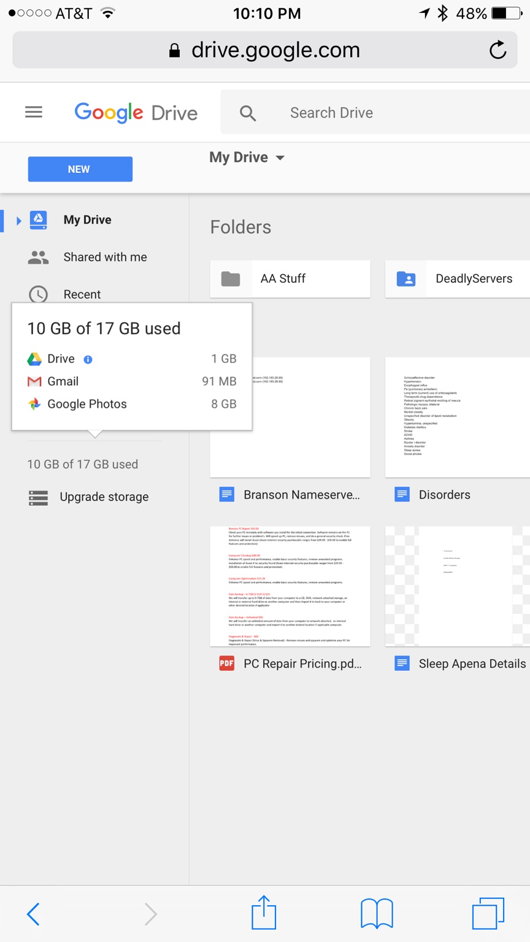Select Gmail 91 MB storage row text

(132, 381)
